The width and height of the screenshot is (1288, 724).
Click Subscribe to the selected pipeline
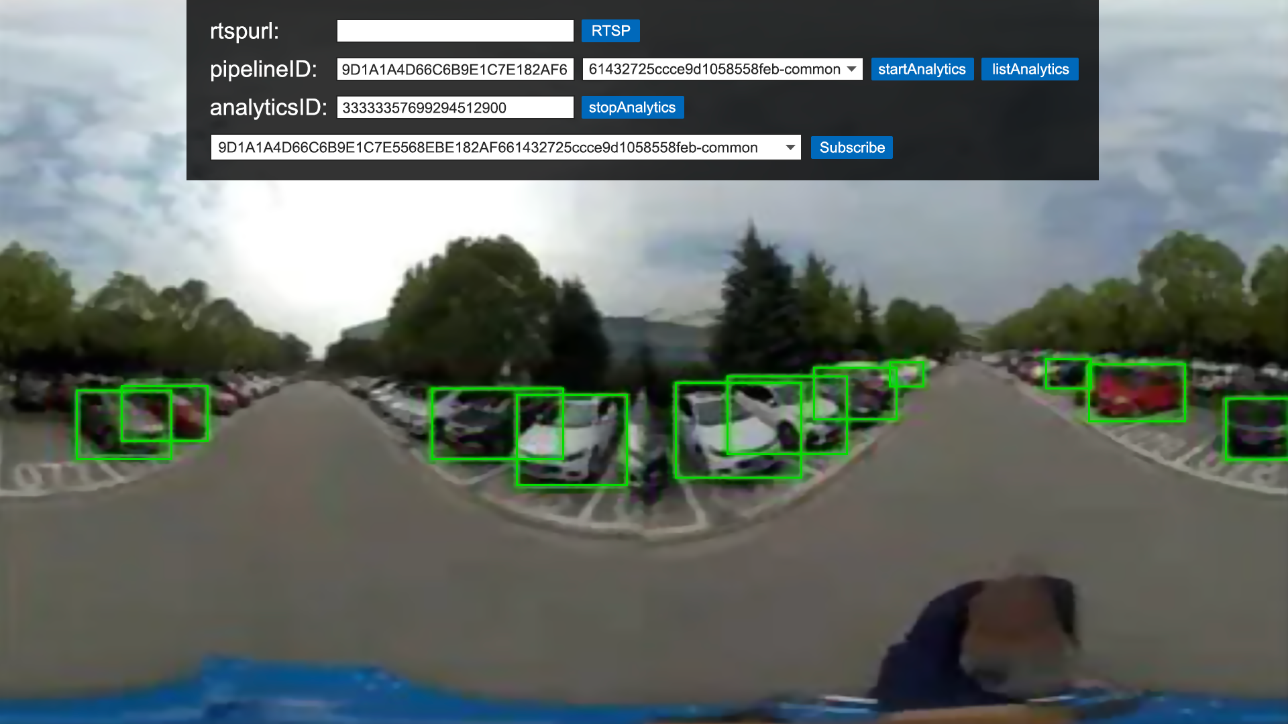[x=852, y=147]
